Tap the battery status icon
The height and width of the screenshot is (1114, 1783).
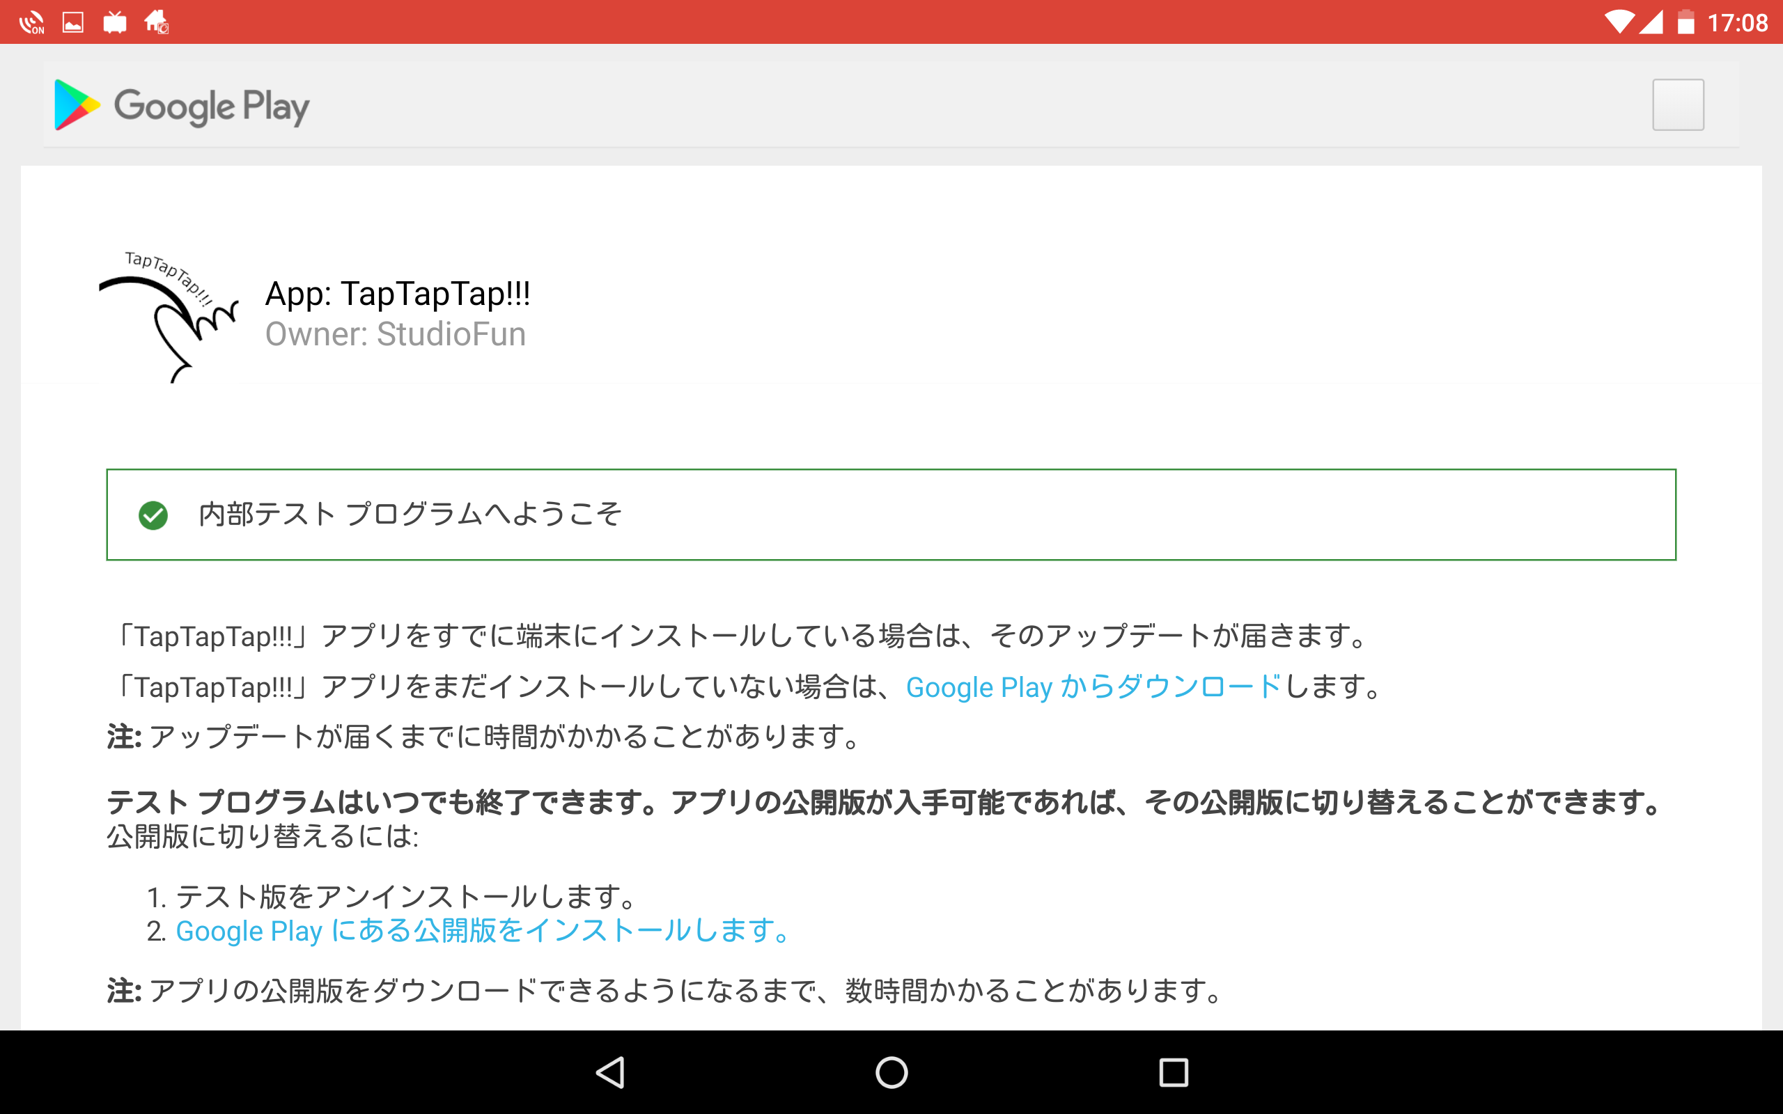click(1685, 22)
